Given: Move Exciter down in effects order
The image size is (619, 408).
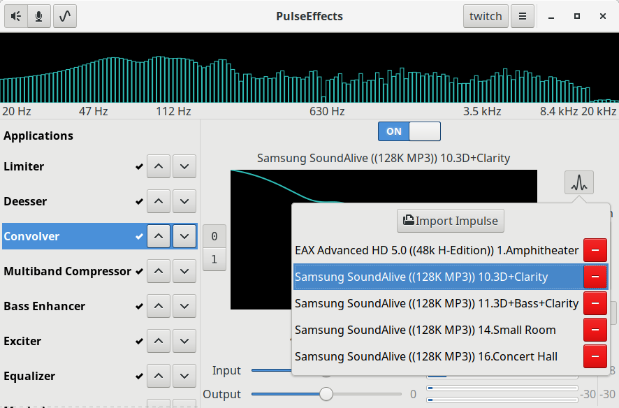Looking at the screenshot, I should pyautogui.click(x=184, y=341).
